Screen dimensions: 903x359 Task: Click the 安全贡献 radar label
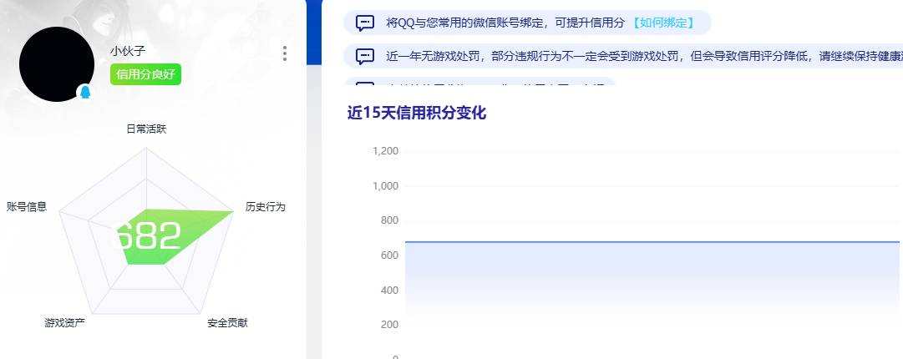pyautogui.click(x=227, y=323)
